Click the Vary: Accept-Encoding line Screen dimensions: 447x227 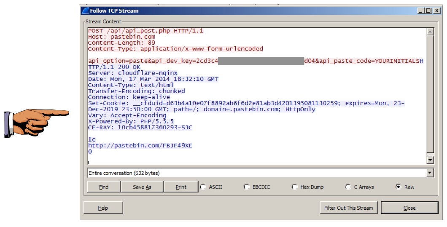pyautogui.click(x=127, y=115)
